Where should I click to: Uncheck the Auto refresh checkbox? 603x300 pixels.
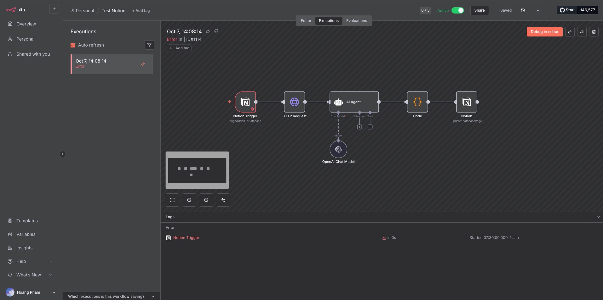tap(73, 45)
